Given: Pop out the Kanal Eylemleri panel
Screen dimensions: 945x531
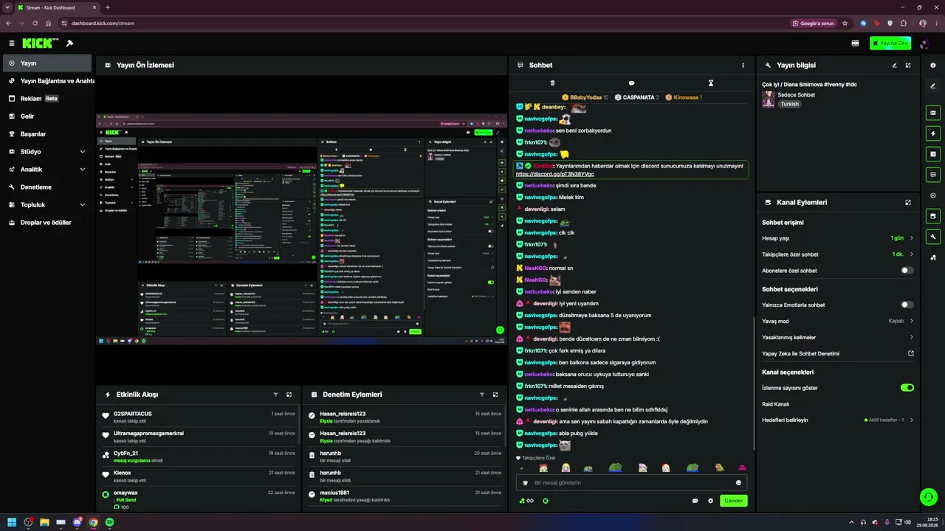Looking at the screenshot, I should click(x=908, y=202).
